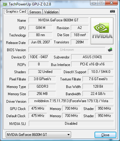
Task: Click the Shaders value 32 Unified
Action: pos(45,72)
